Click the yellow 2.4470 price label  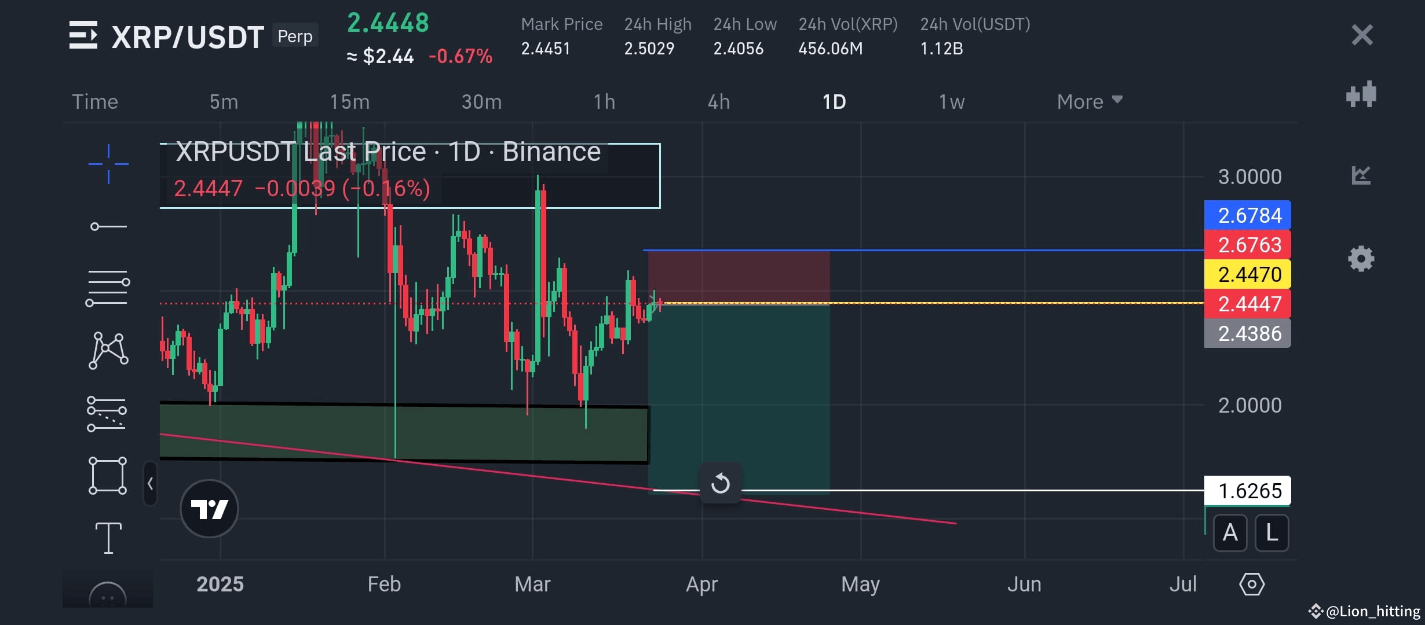coord(1247,274)
